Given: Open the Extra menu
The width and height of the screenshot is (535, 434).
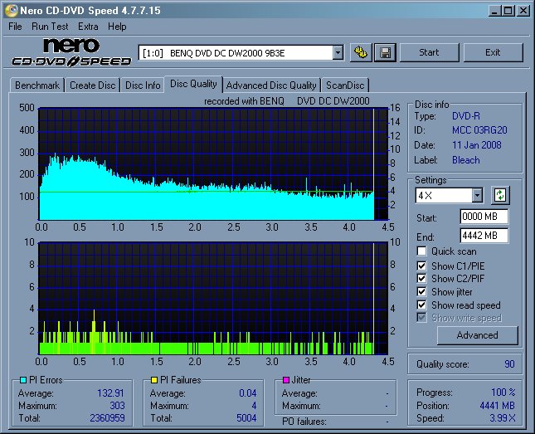Looking at the screenshot, I should tap(88, 27).
